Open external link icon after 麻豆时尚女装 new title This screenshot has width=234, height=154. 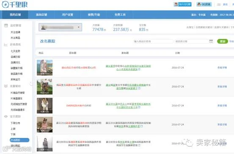pyautogui.click(x=139, y=145)
